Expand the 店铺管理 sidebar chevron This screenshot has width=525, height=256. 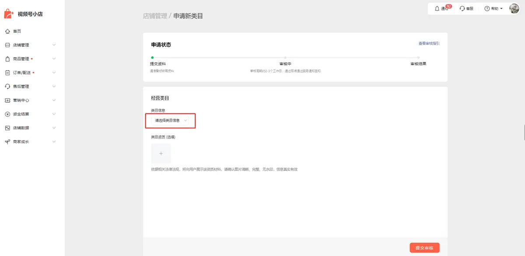[54, 45]
